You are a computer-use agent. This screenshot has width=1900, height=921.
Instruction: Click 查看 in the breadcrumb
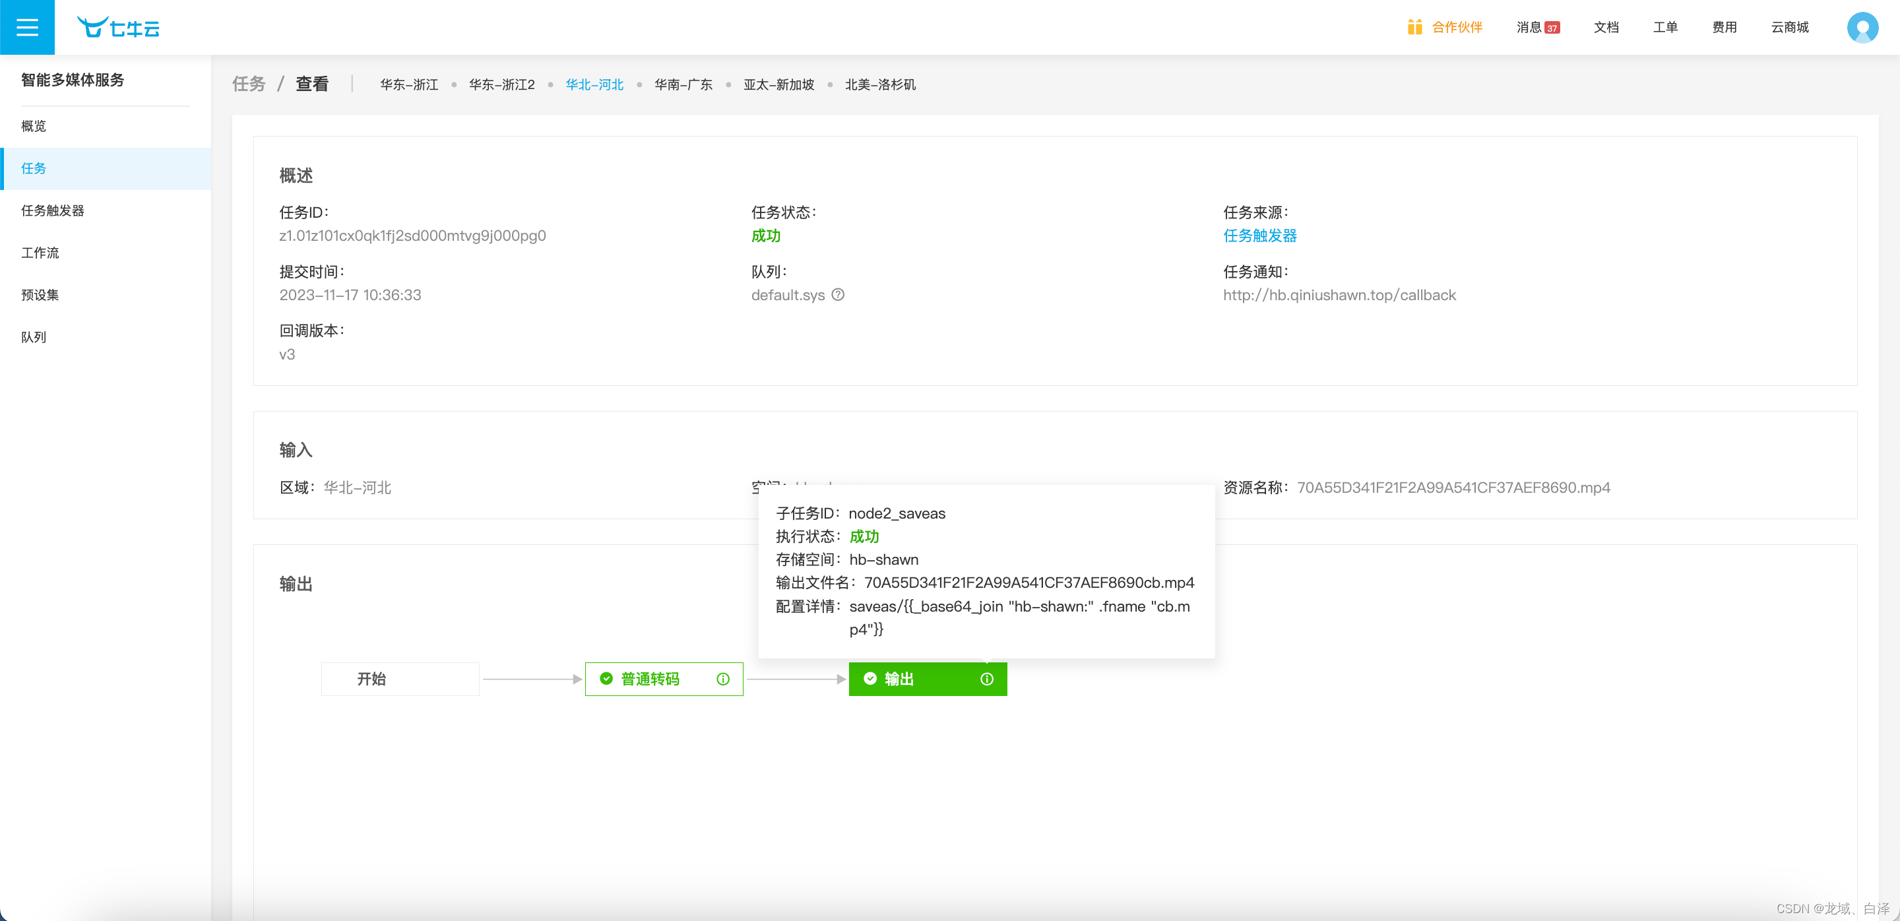click(x=312, y=84)
